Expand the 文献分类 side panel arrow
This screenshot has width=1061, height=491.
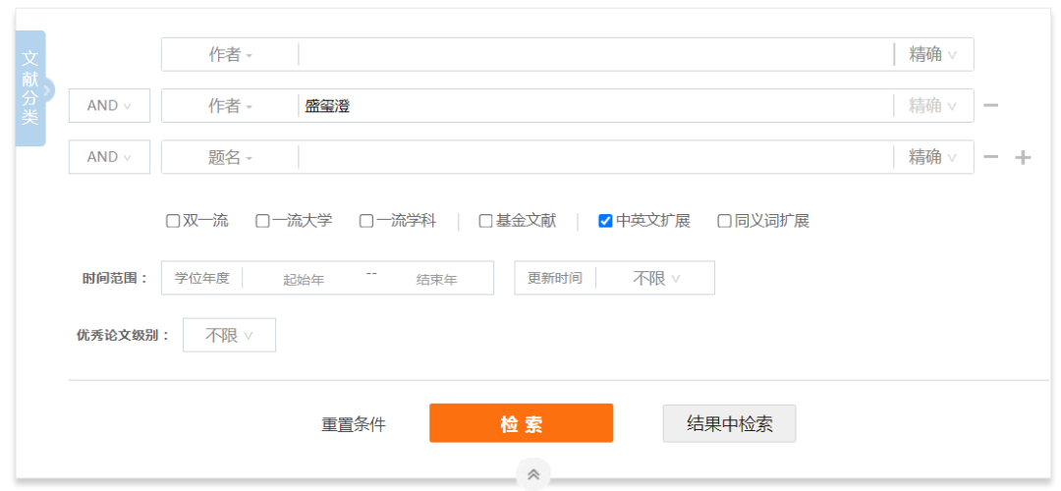click(x=47, y=91)
